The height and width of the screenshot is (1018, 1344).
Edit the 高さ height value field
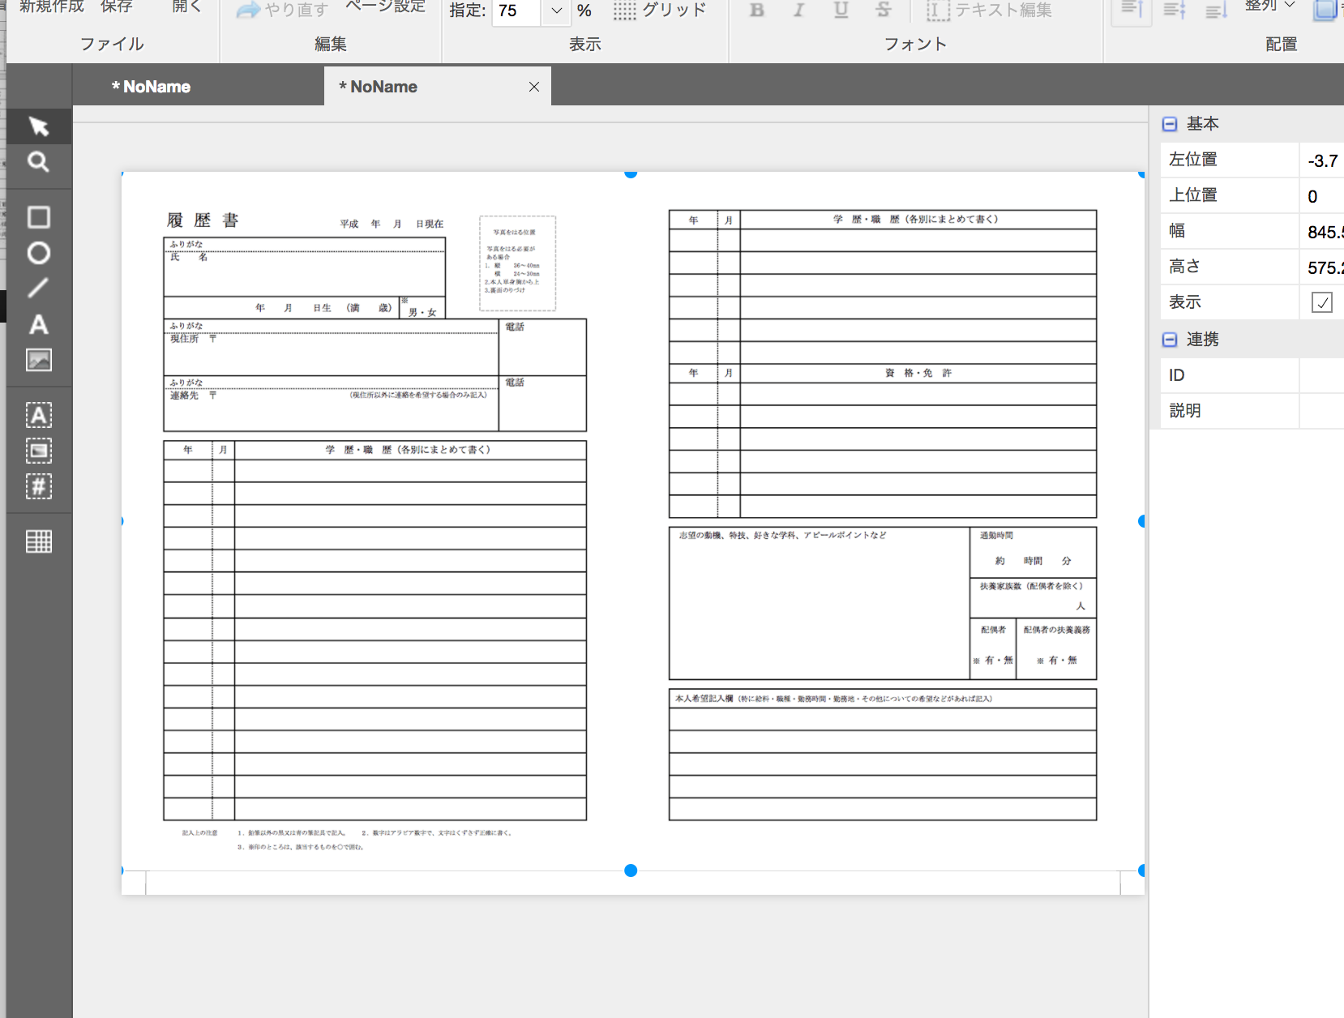pos(1321,267)
